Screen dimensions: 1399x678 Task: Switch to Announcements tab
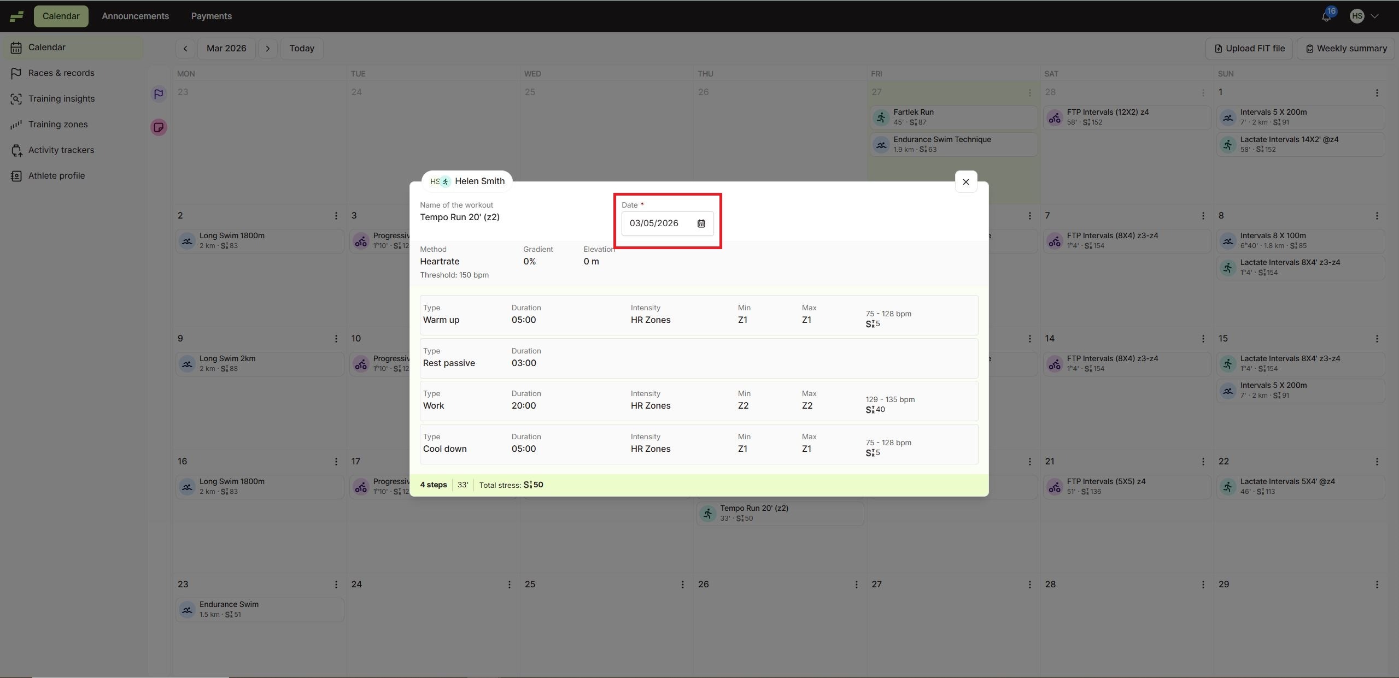(x=135, y=16)
